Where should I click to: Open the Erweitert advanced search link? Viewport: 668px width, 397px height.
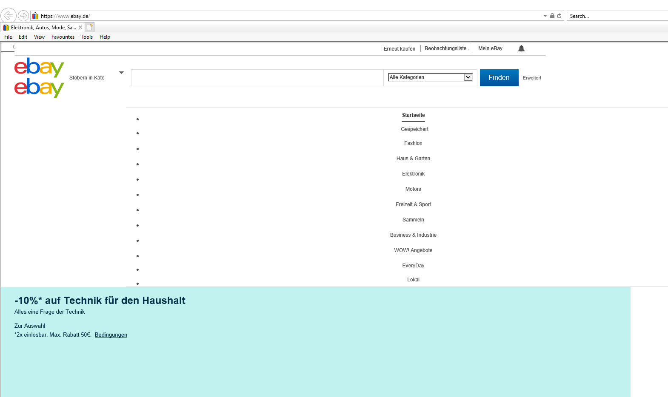tap(532, 78)
